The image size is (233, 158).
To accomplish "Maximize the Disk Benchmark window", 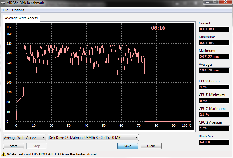I will (x=215, y=2).
